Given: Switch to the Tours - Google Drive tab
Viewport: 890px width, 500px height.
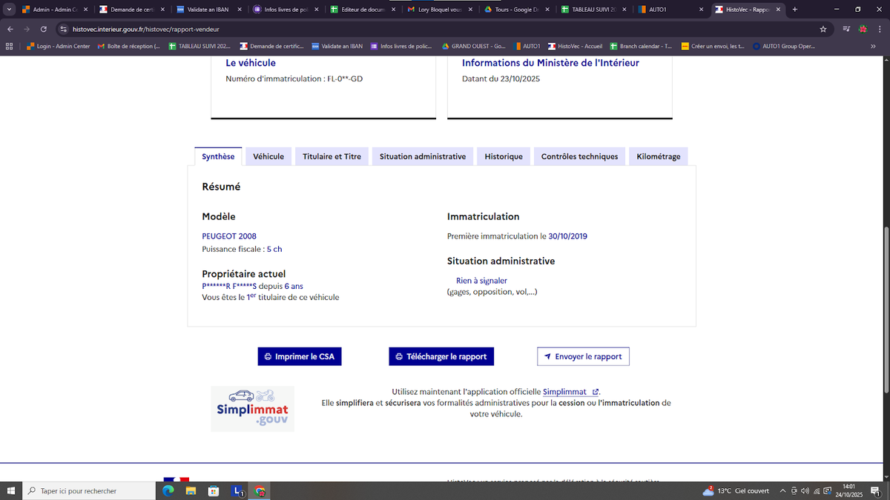Looking at the screenshot, I should (x=517, y=10).
